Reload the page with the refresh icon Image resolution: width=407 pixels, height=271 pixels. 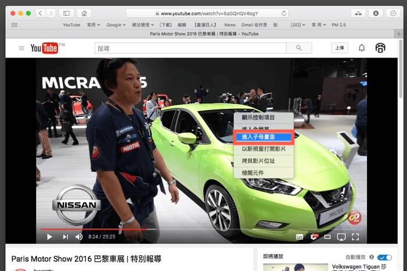(x=284, y=13)
